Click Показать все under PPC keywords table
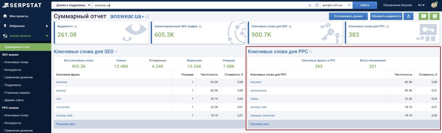The image size is (442, 133). coord(260,124)
